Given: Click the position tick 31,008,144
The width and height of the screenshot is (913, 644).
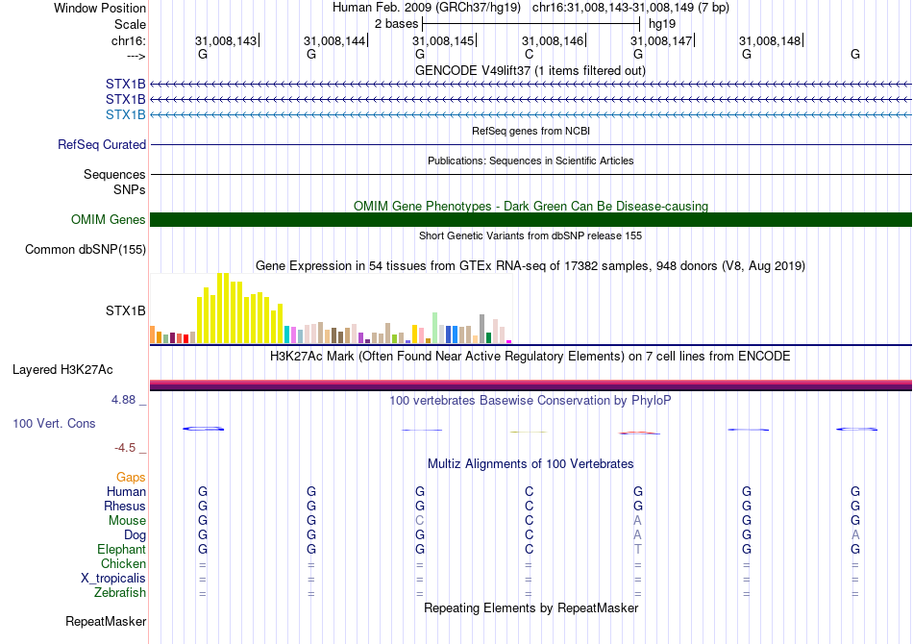Looking at the screenshot, I should (x=334, y=40).
